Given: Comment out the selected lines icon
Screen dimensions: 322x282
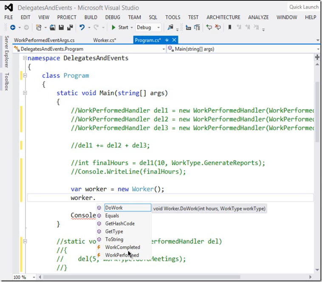Looking at the screenshot, I should click(x=209, y=27).
